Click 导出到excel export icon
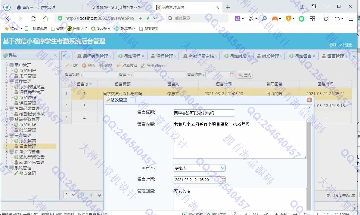Image resolution: width=360 pixels, height=215 pixels. (143, 66)
